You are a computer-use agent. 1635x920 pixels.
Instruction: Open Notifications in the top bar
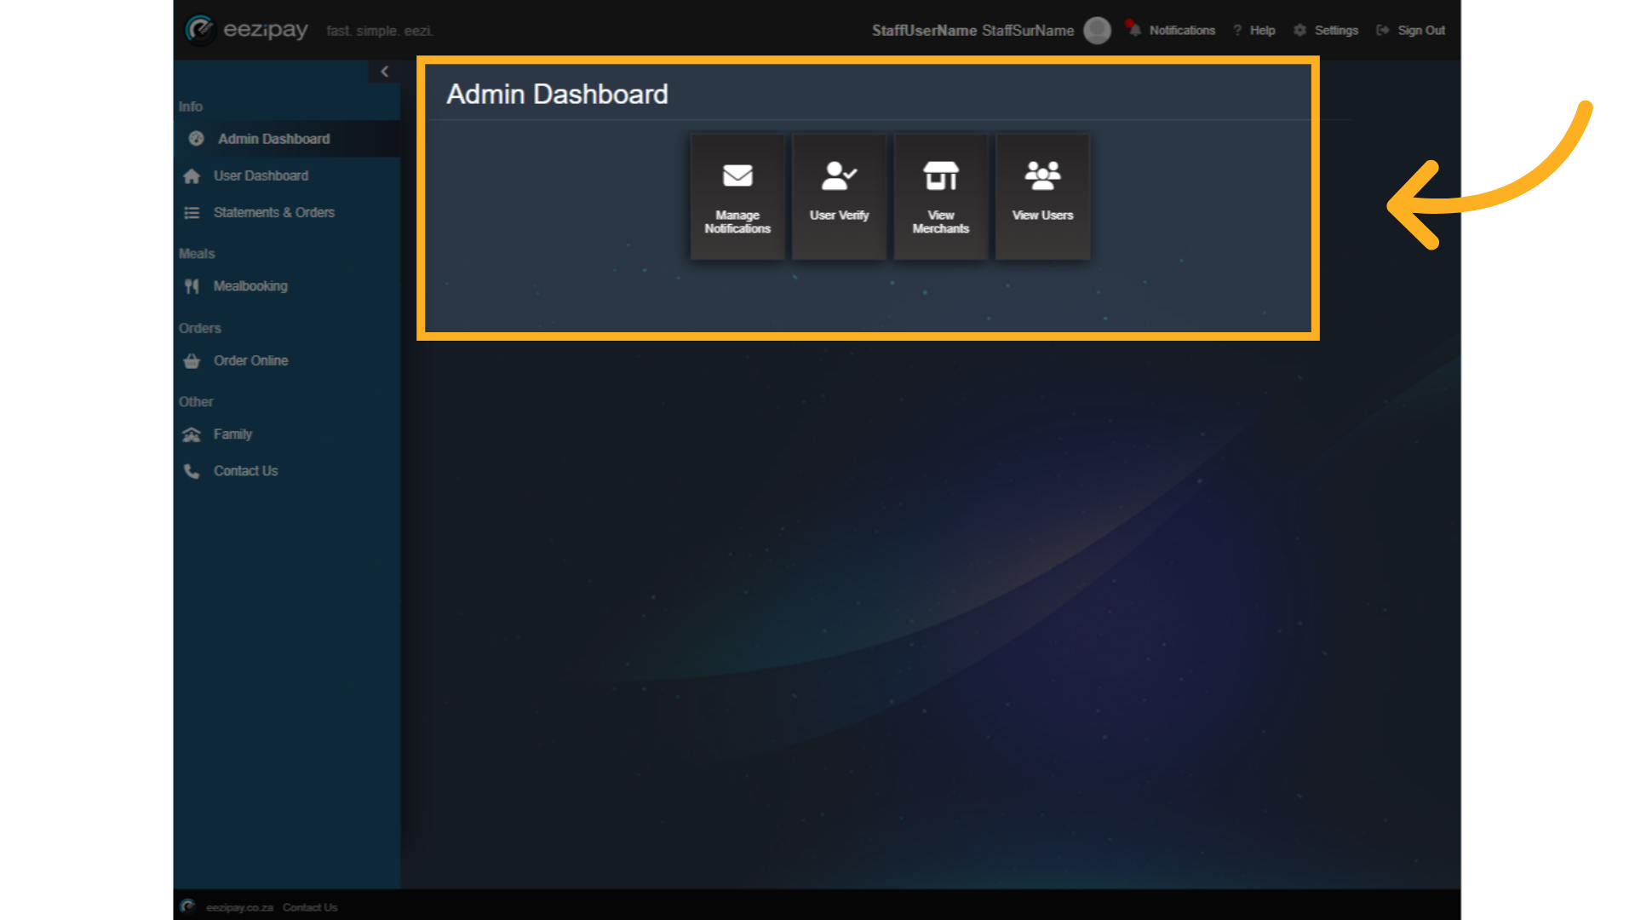click(1182, 31)
